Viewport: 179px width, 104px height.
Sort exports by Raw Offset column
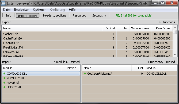point(162,28)
